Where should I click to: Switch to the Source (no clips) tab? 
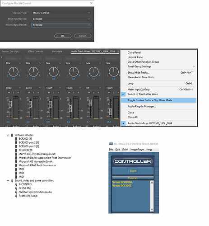pyautogui.click(x=10, y=52)
